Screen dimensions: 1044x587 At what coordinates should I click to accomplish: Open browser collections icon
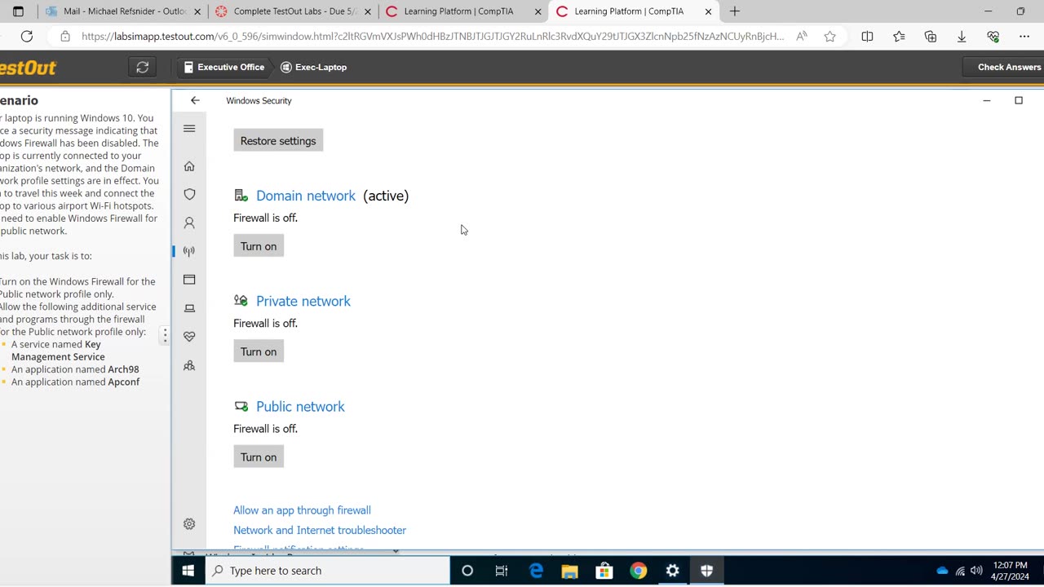pos(931,37)
